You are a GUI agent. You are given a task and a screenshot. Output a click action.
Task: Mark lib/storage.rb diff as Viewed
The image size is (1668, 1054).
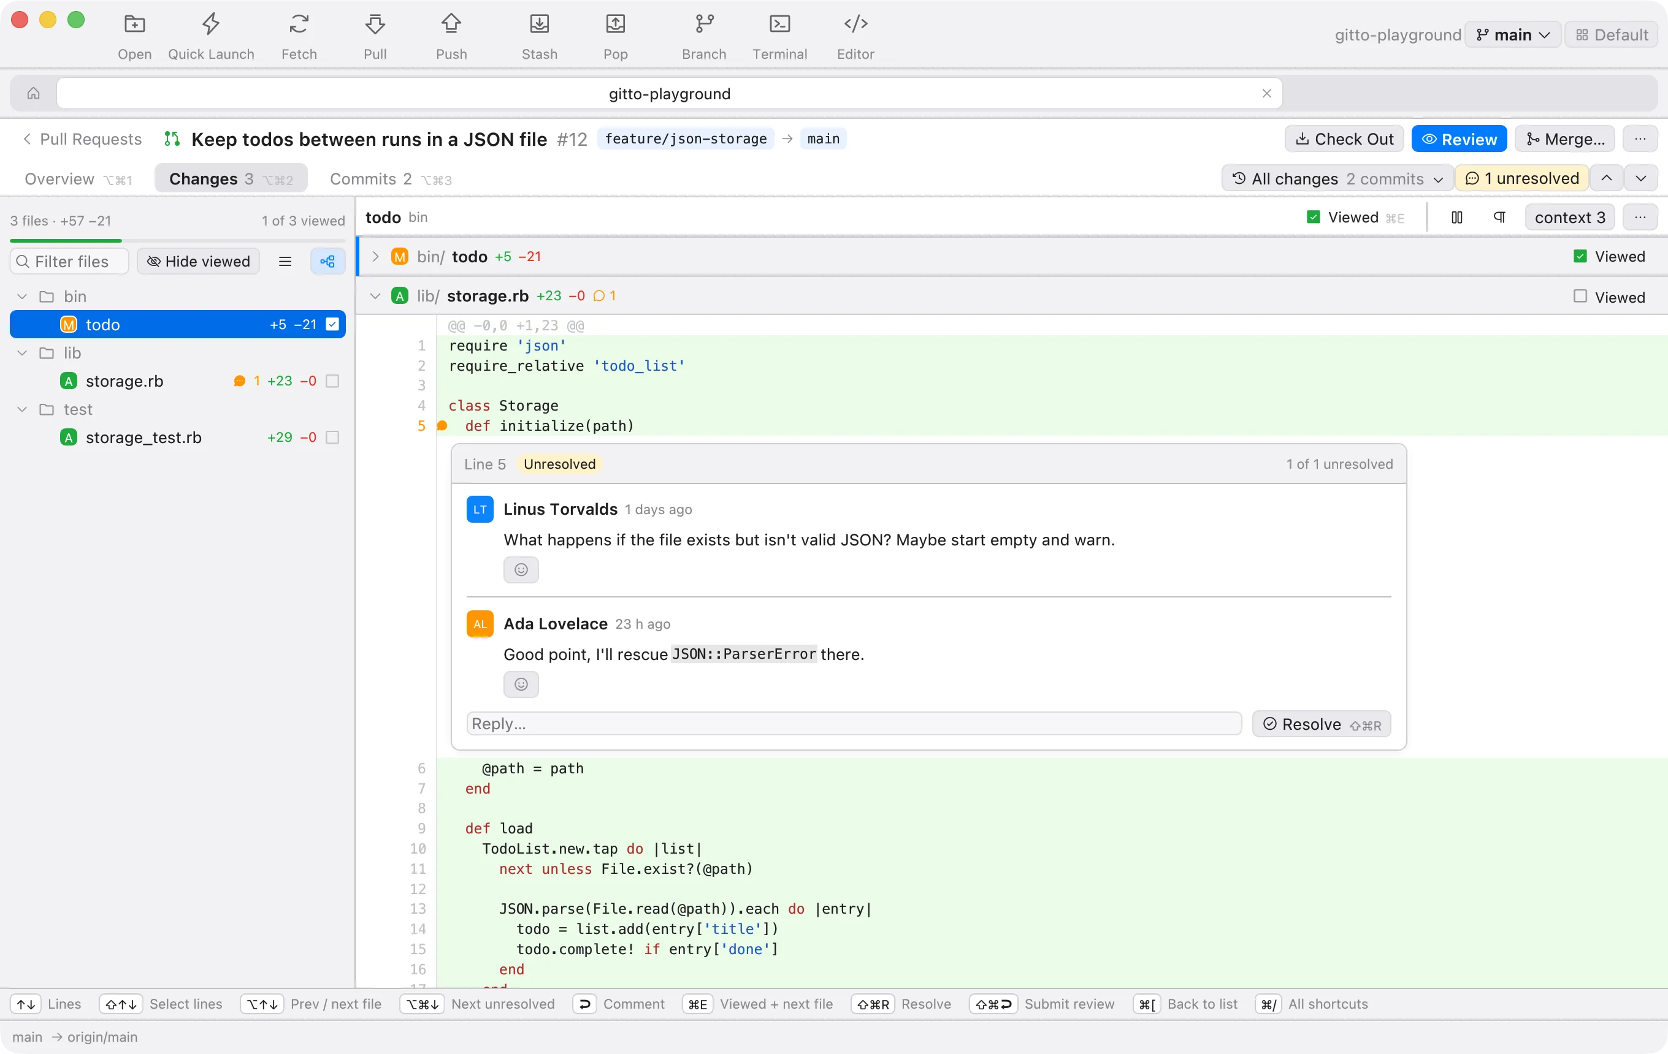point(1580,297)
